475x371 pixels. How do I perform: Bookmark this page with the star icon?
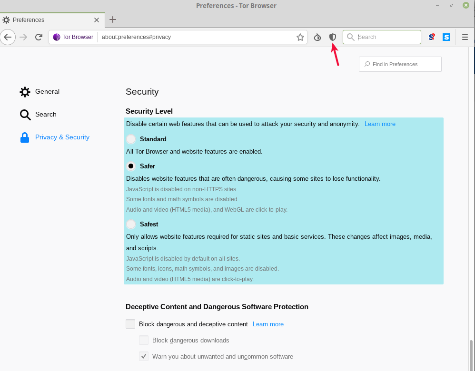click(x=300, y=37)
